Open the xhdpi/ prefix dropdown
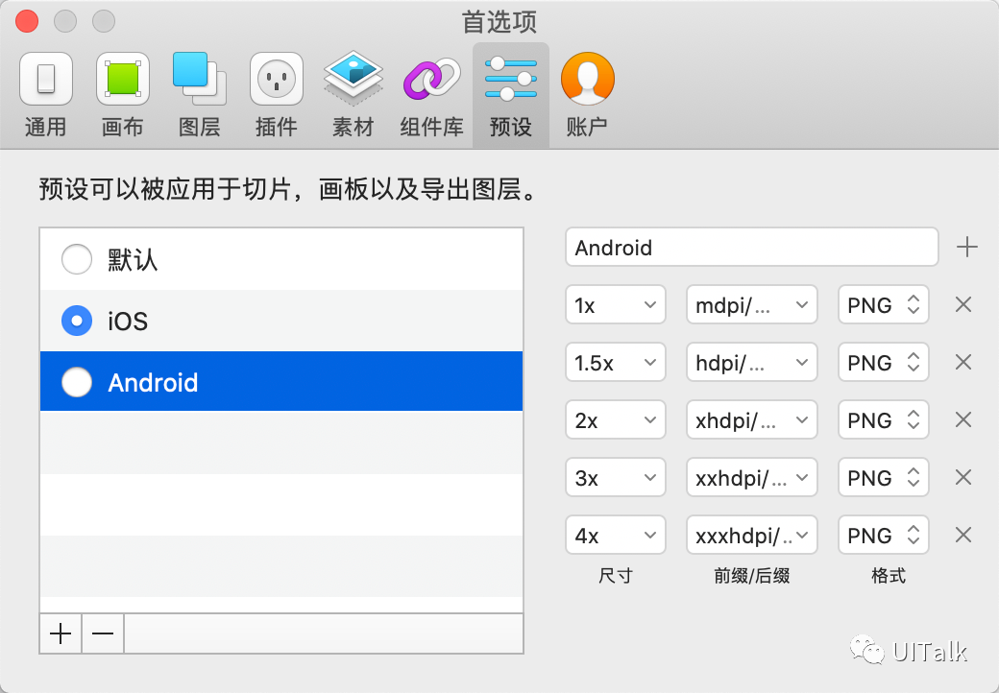999x693 pixels. 752,420
